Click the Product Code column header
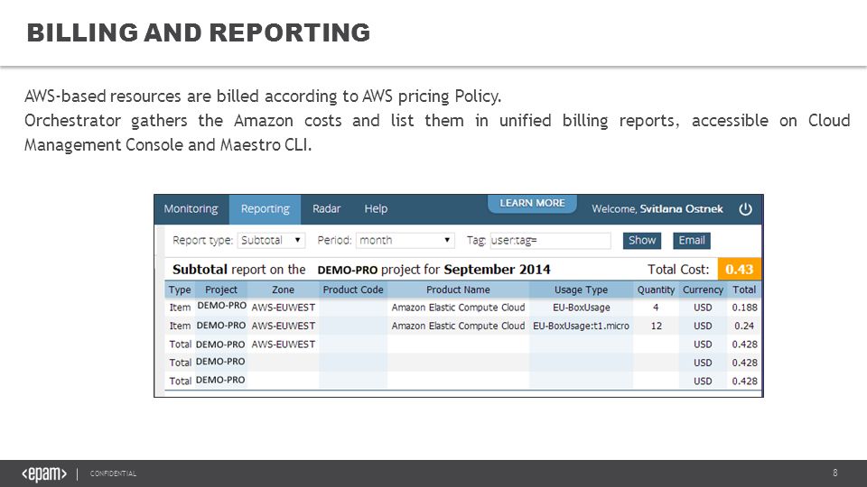The height and width of the screenshot is (487, 867). [353, 289]
